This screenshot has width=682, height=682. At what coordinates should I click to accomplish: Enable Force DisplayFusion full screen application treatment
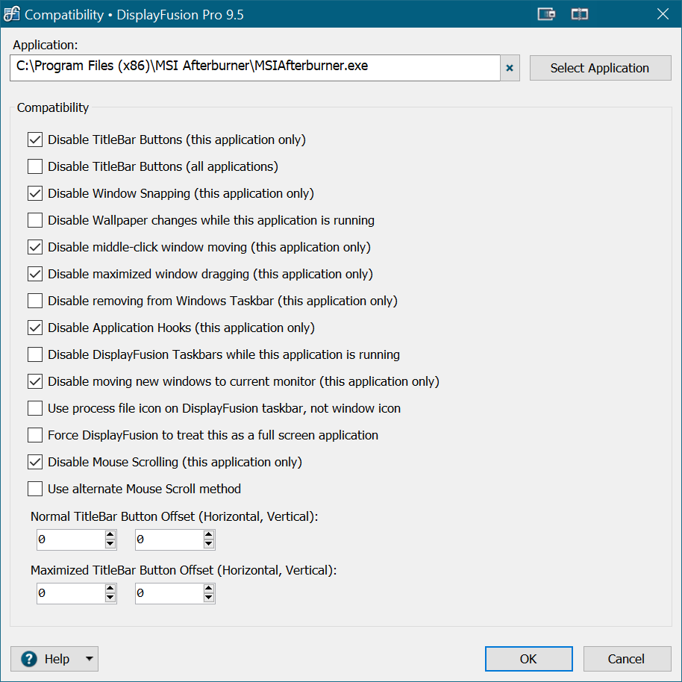coord(35,435)
